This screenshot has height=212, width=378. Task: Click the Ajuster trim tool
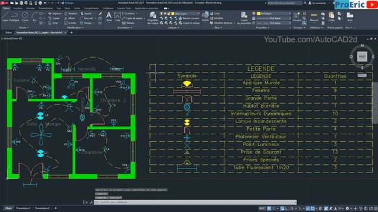coord(86,14)
